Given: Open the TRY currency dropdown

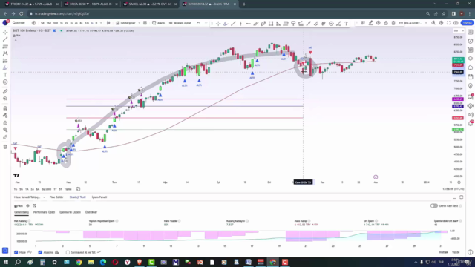Looking at the screenshot, I should tap(459, 31).
